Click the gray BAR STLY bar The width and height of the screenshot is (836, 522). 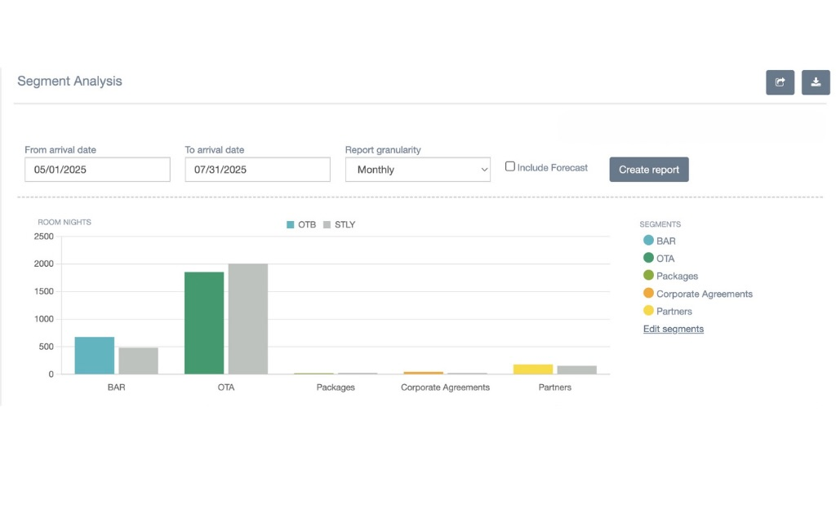pyautogui.click(x=138, y=361)
